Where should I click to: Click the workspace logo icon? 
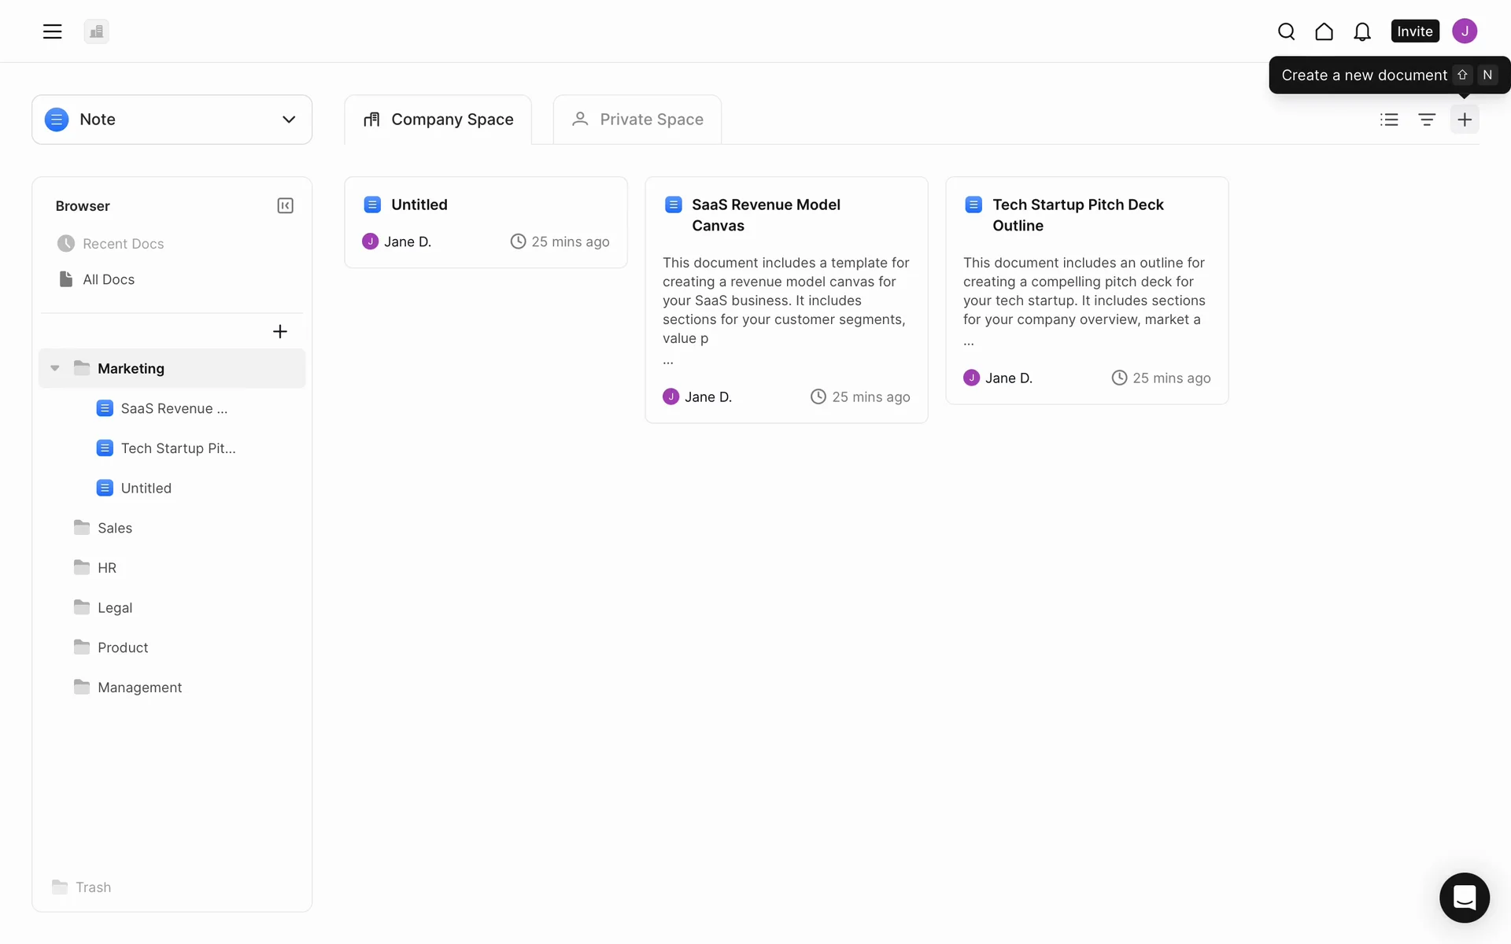pyautogui.click(x=96, y=31)
